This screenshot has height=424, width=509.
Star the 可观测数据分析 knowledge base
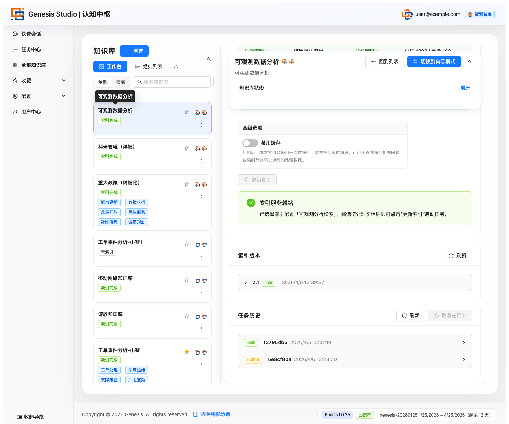187,112
